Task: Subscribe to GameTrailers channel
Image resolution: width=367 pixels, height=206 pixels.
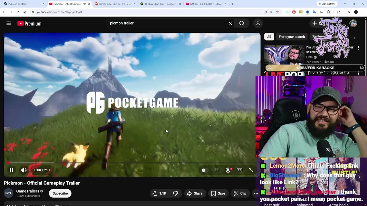Action: 60,193
